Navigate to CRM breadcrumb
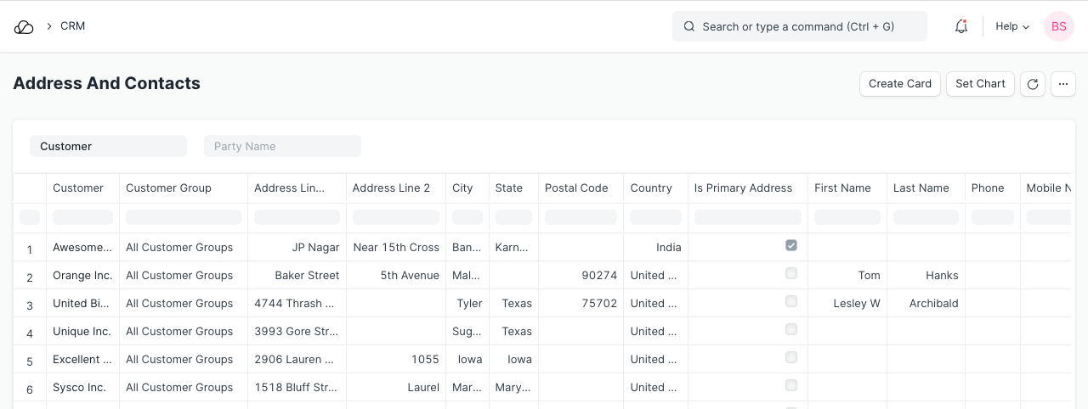 pos(73,26)
